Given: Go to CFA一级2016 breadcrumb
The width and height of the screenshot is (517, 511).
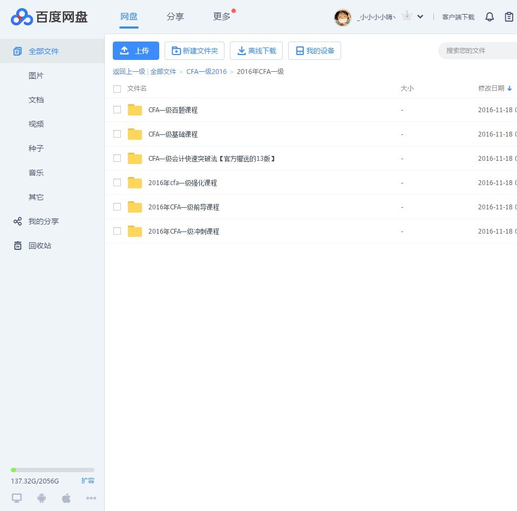Looking at the screenshot, I should pos(206,72).
